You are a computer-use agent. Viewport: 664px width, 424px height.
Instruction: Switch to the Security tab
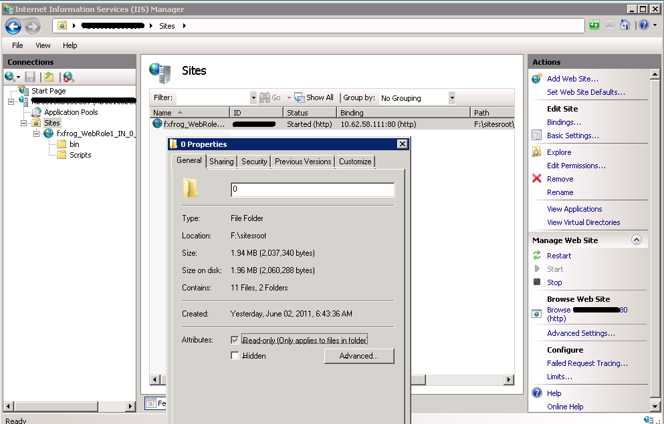coord(254,162)
